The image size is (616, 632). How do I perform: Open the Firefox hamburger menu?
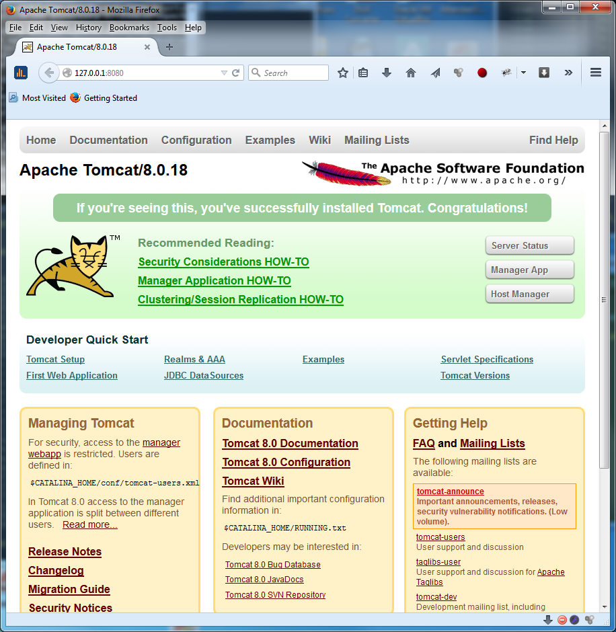pos(595,73)
